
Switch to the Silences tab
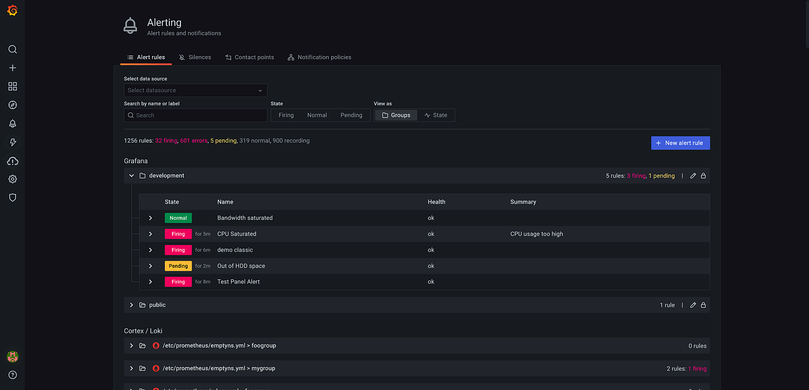[x=195, y=58]
